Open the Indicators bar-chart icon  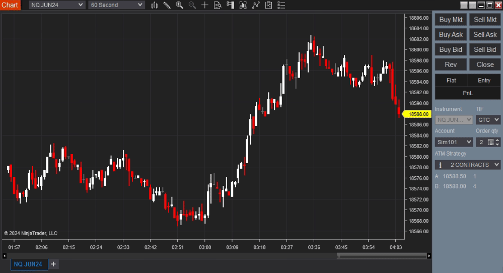pyautogui.click(x=243, y=5)
